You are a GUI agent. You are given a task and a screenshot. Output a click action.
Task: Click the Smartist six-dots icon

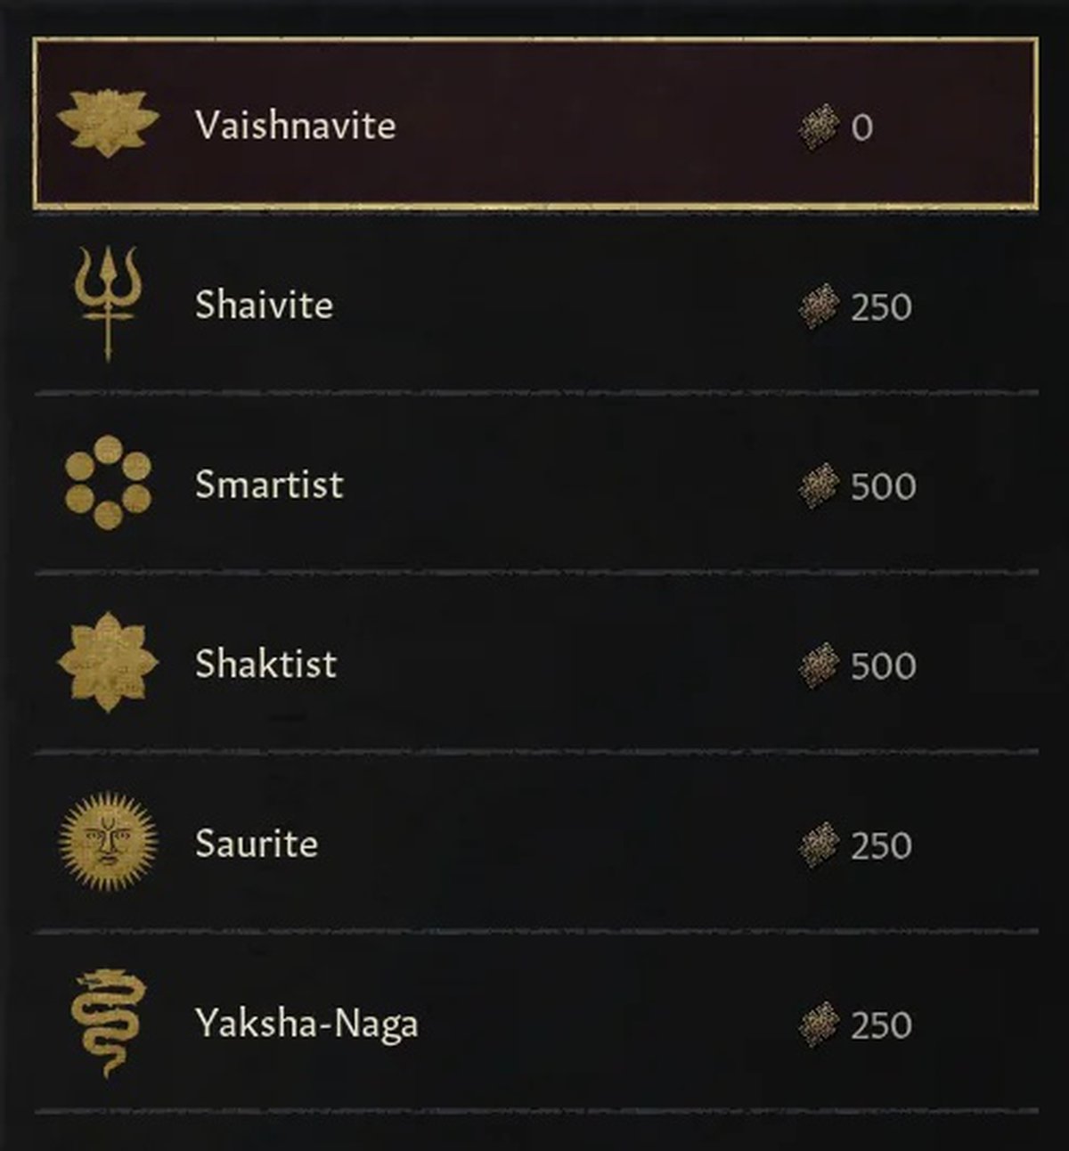(108, 483)
